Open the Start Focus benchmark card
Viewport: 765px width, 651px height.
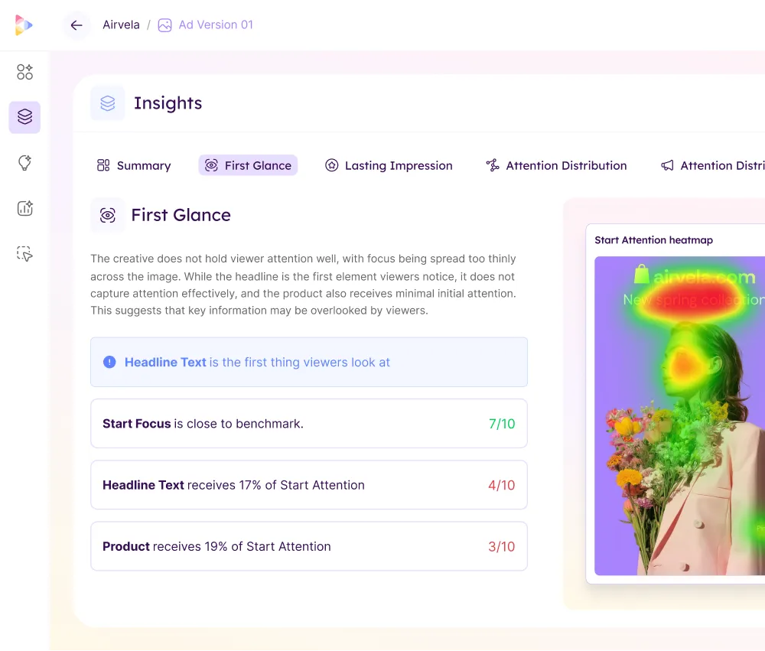point(309,424)
